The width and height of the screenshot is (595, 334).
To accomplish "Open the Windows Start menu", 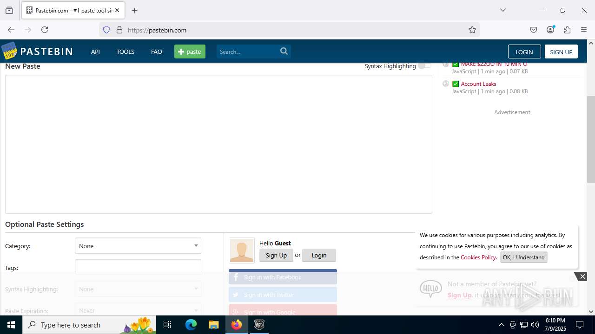I will (x=11, y=325).
